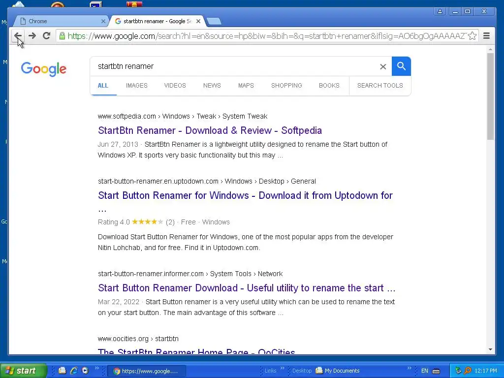Click the scrollbar down arrow
Screen dimensions: 504x378
tap(490, 349)
